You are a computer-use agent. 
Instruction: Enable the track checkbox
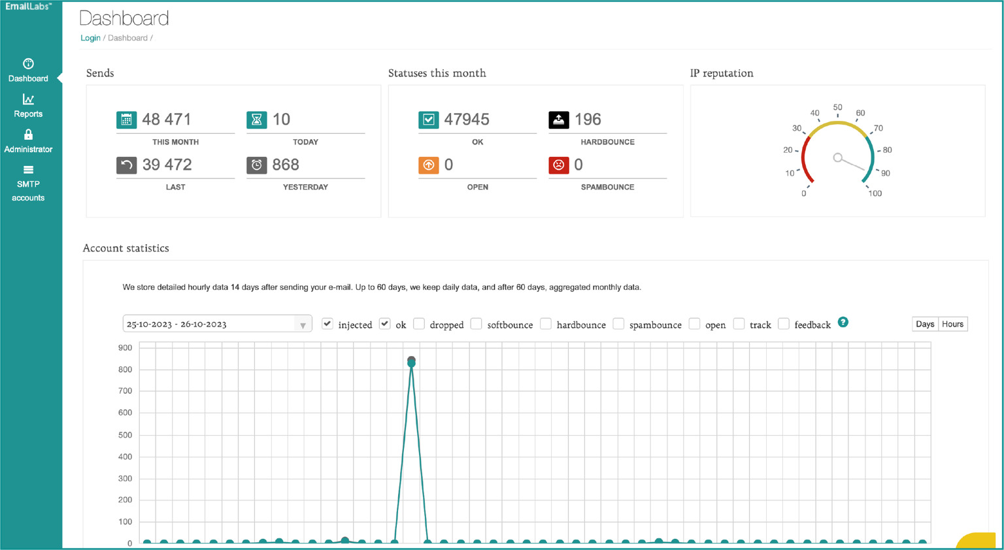[739, 323]
